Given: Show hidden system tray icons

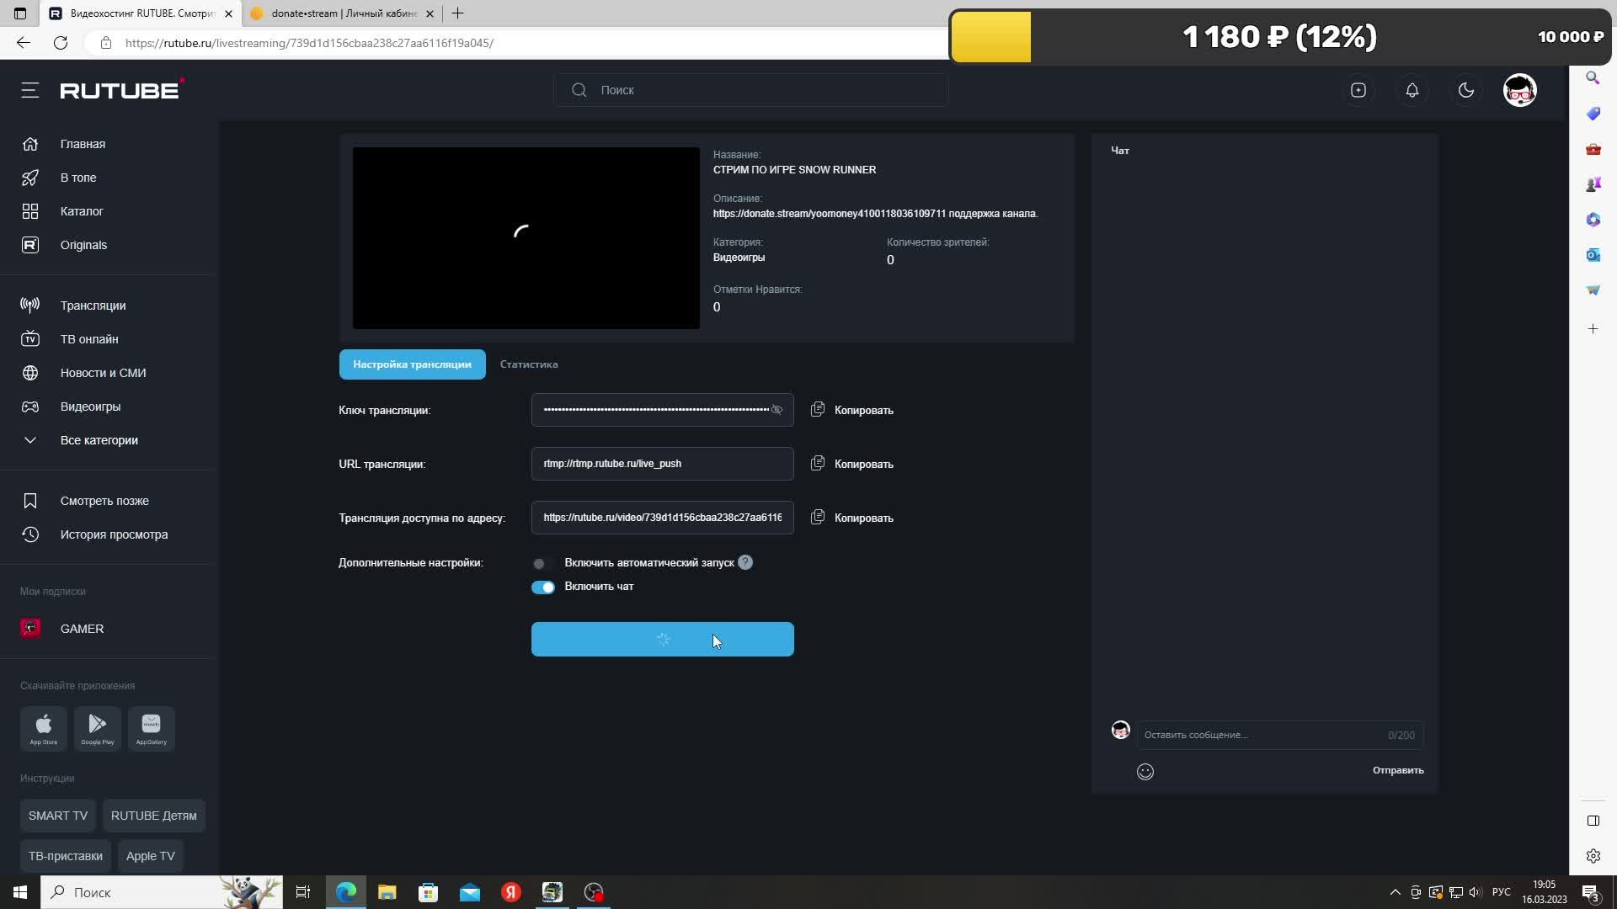Looking at the screenshot, I should [1395, 892].
